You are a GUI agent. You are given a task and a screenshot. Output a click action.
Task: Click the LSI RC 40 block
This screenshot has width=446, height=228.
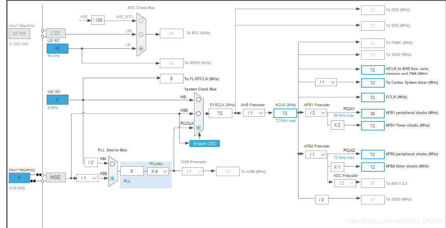tap(57, 48)
